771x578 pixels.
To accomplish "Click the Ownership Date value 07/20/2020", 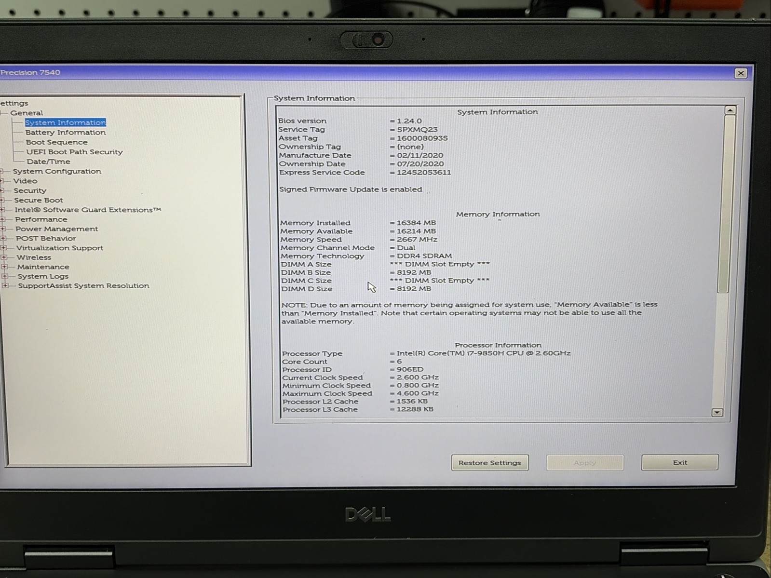I will (x=420, y=164).
